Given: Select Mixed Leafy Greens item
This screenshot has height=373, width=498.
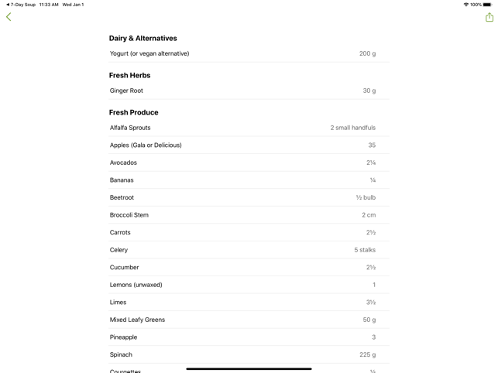Looking at the screenshot, I should pos(242,320).
